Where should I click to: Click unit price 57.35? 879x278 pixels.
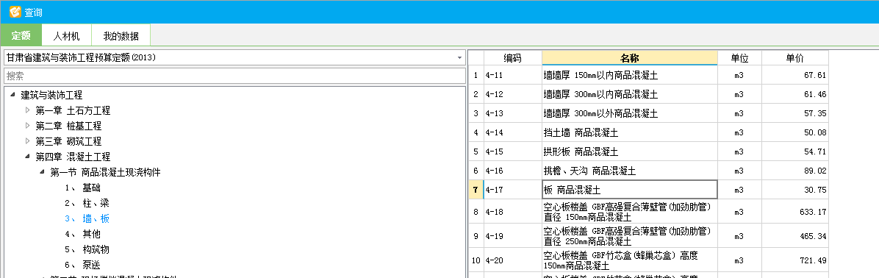(x=794, y=113)
